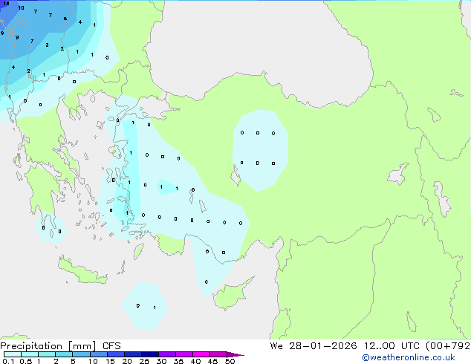Image resolution: width=471 pixels, height=364 pixels.
Task: Click the '(00+792' forecast offset text
Action: point(448,345)
